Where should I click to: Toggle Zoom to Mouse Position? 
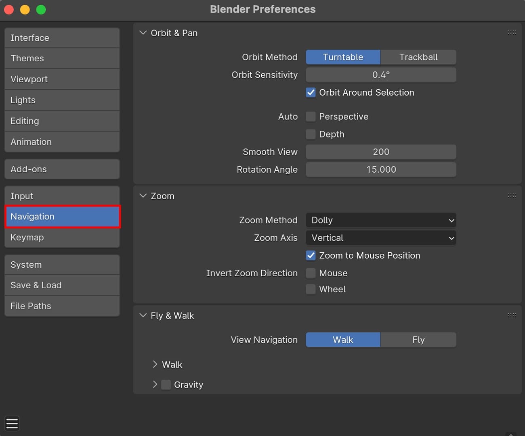311,255
